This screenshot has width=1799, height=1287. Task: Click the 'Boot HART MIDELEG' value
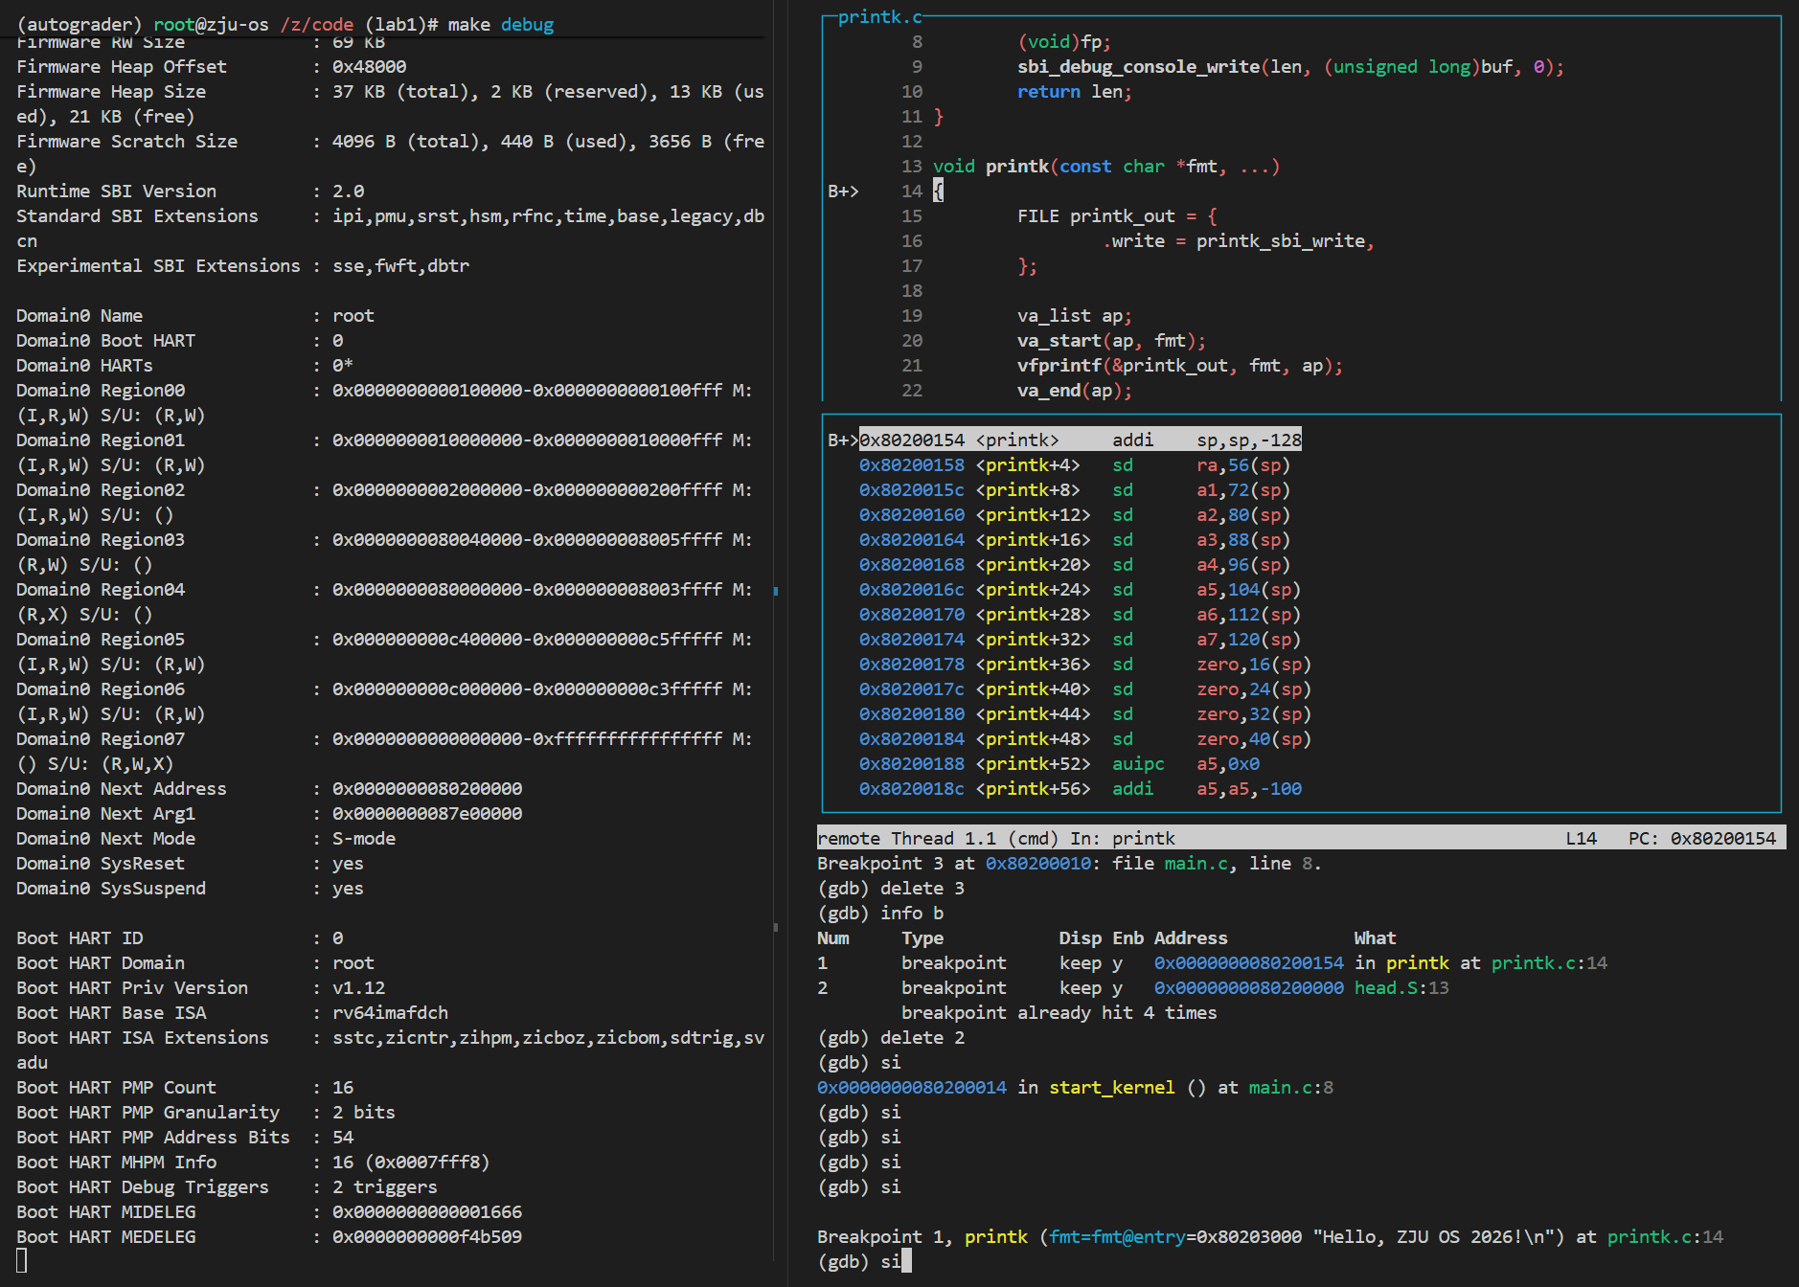(427, 1212)
